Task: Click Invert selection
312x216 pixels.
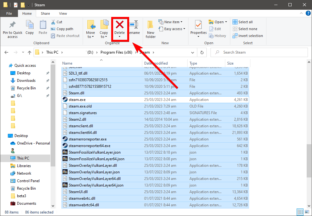Action: 248,36
